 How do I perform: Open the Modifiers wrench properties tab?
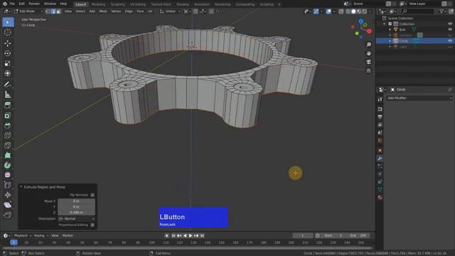tap(380, 159)
